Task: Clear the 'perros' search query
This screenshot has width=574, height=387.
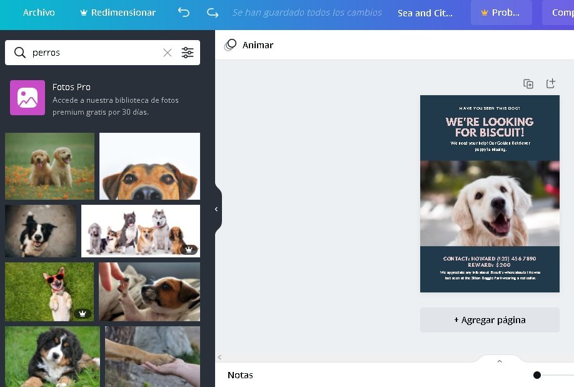Action: pos(167,53)
